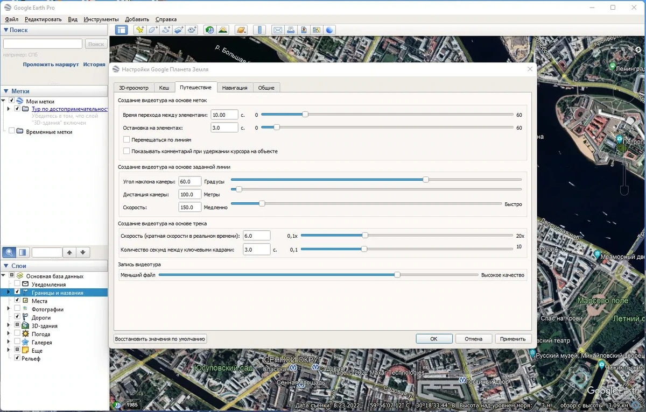Click the Уведомления envelope icon
Viewport: 646px width, 412px height.
coord(25,284)
